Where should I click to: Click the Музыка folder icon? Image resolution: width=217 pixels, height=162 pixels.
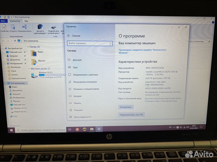pos(34,62)
